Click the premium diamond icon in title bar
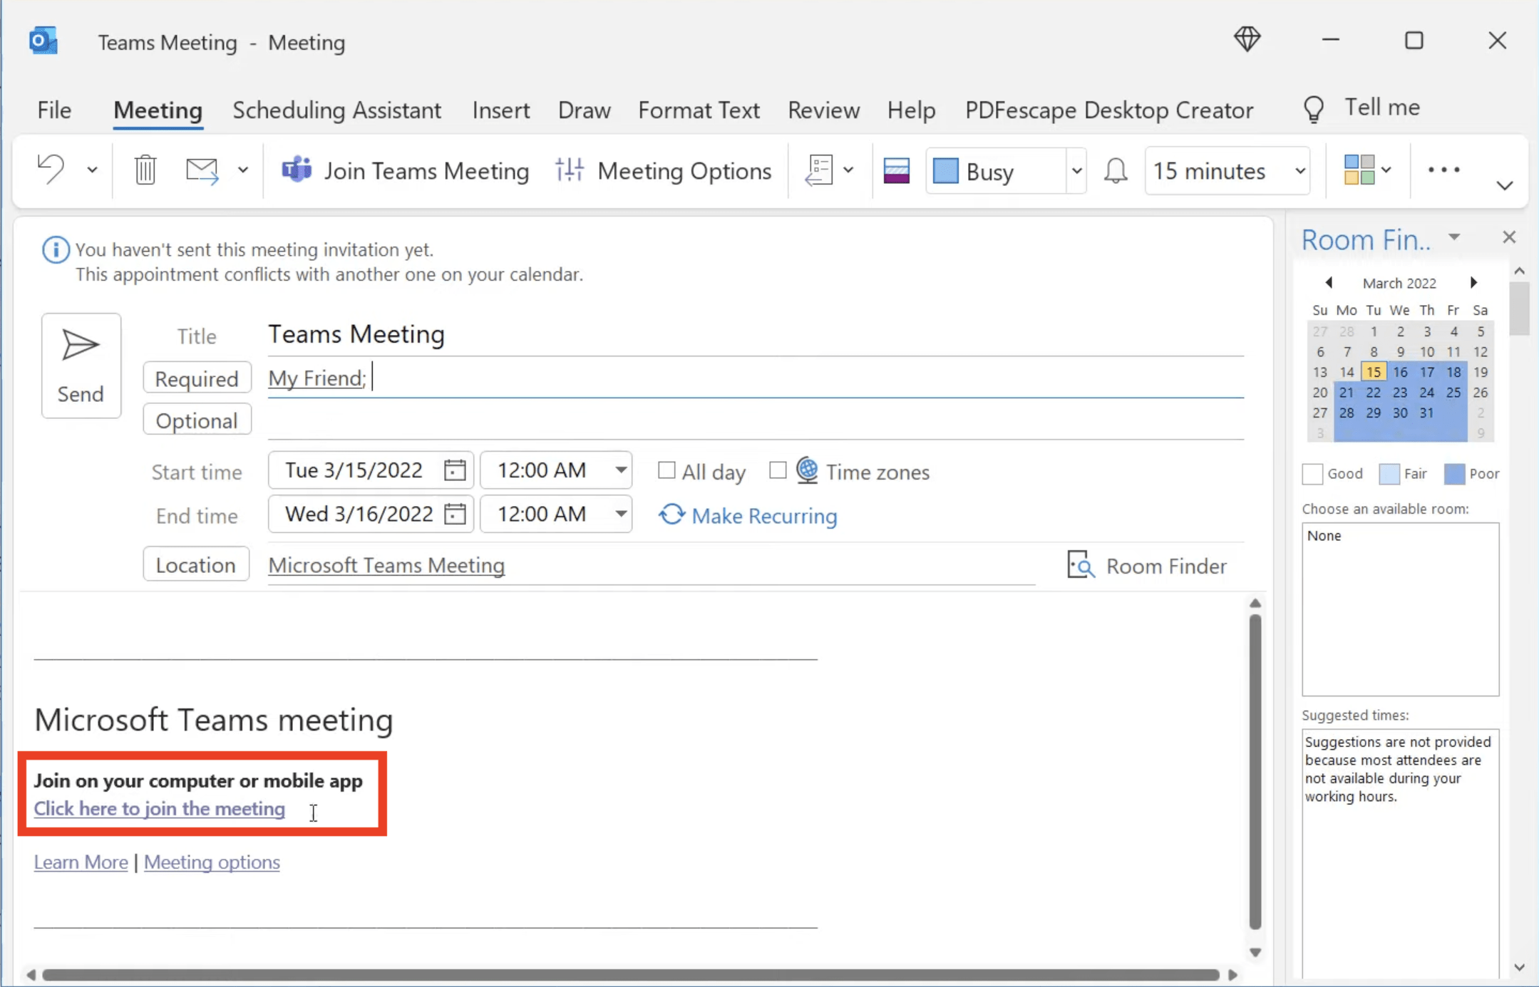 (x=1247, y=39)
